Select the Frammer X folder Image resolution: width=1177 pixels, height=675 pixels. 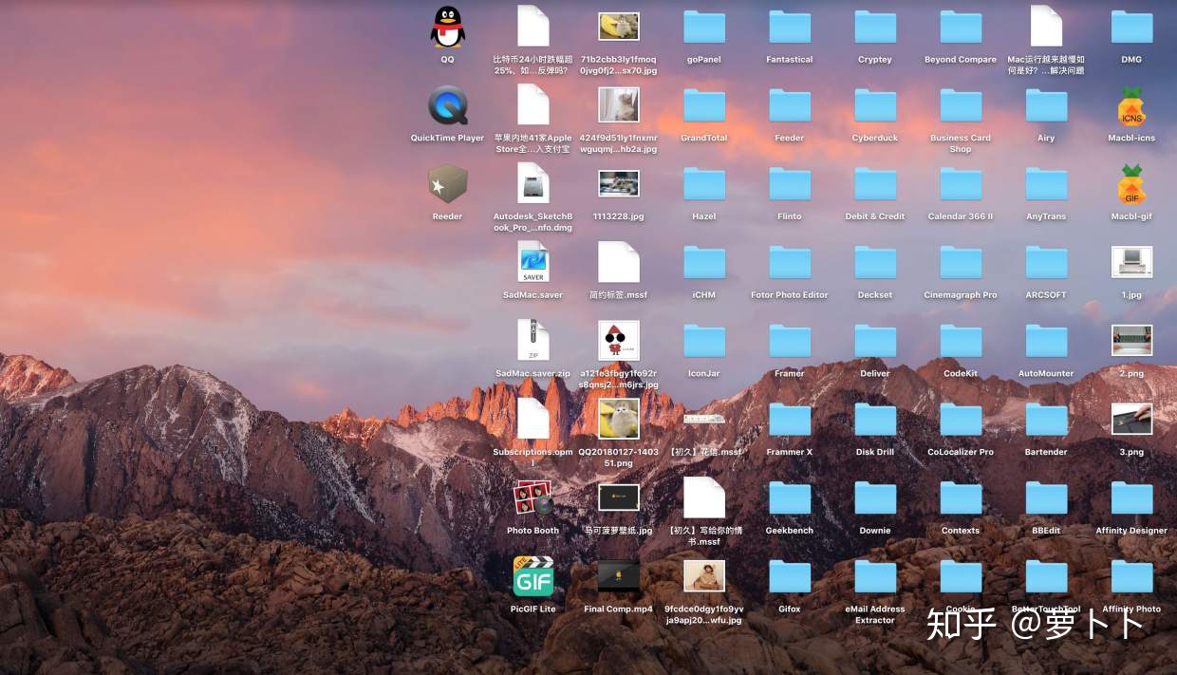pyautogui.click(x=790, y=421)
